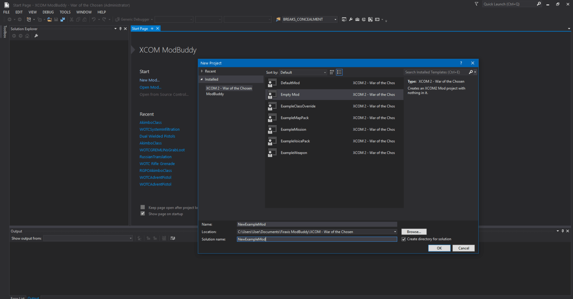Image resolution: width=573 pixels, height=299 pixels.
Task: Open the vertical Toolbox side tab
Action: [x=5, y=32]
